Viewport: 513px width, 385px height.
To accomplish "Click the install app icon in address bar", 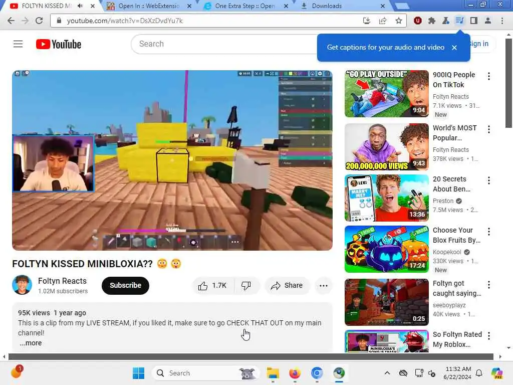I will point(366,21).
